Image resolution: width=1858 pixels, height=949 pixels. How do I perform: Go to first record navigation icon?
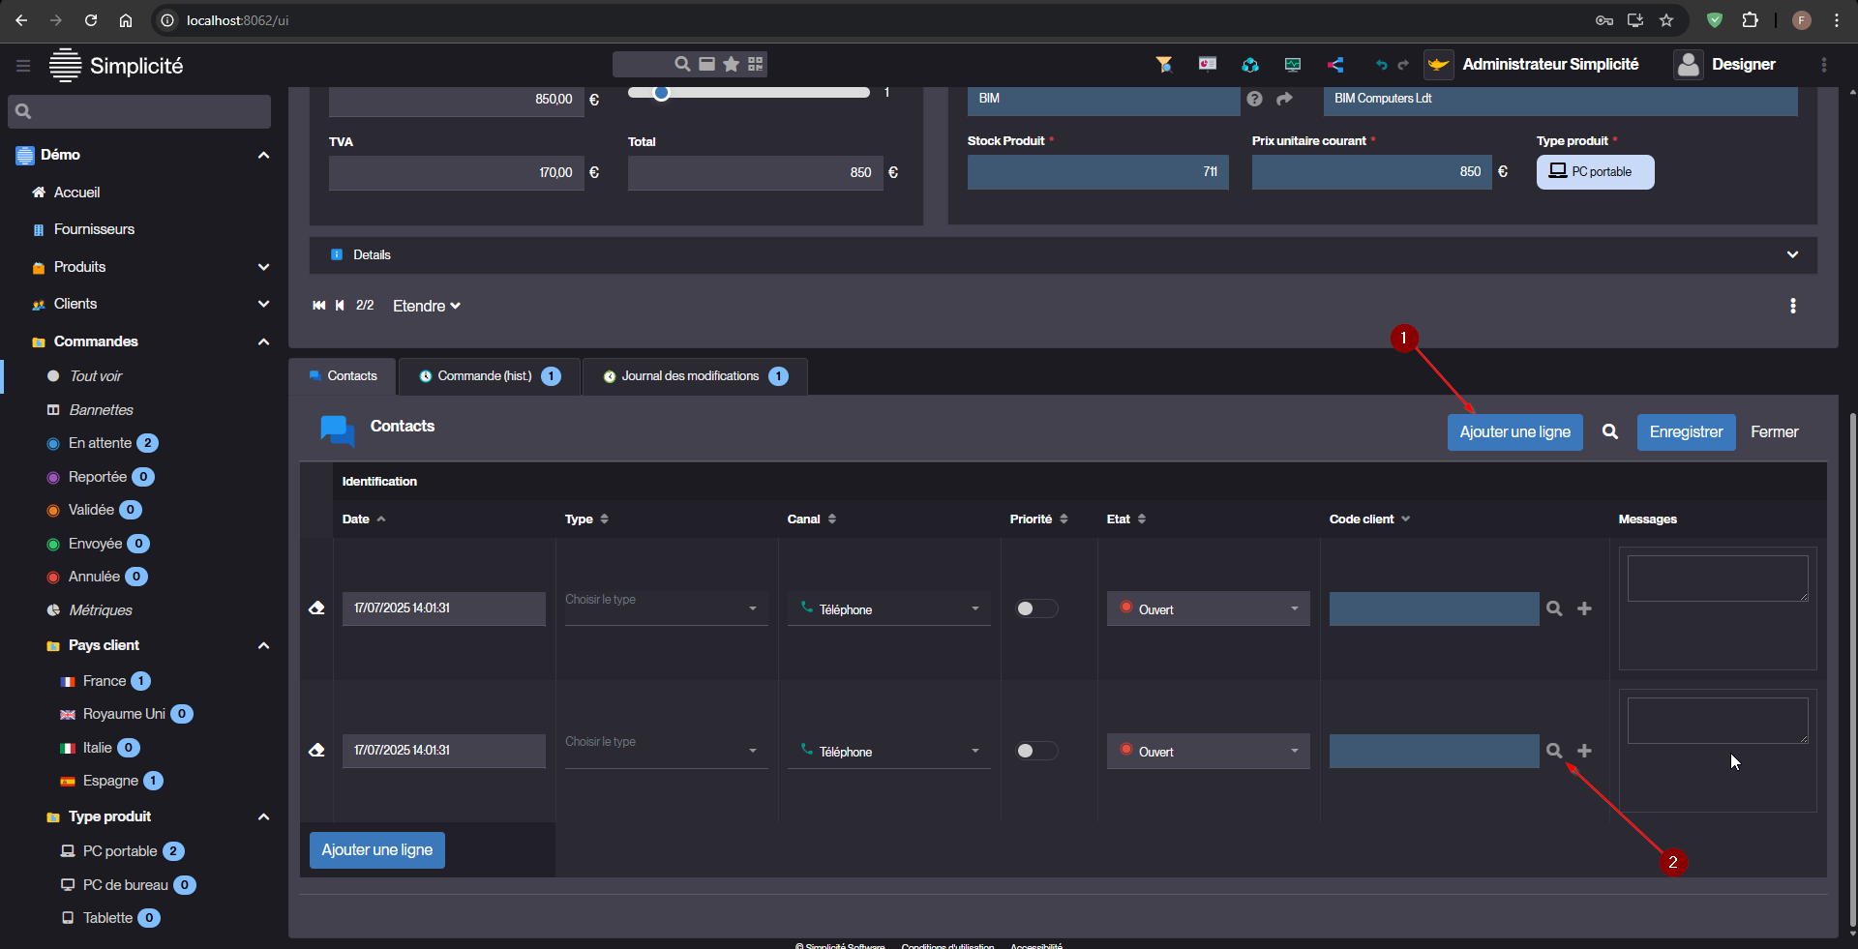pos(319,306)
